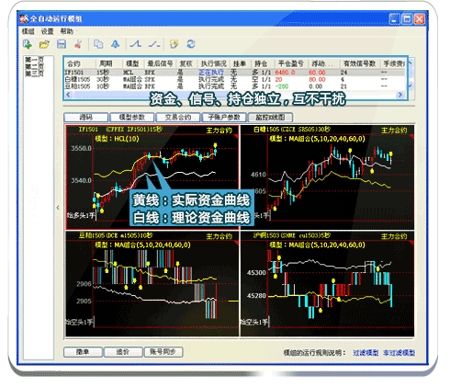The width and height of the screenshot is (450, 387).
Task: Select 第二页 in the page list
Action: (34, 66)
